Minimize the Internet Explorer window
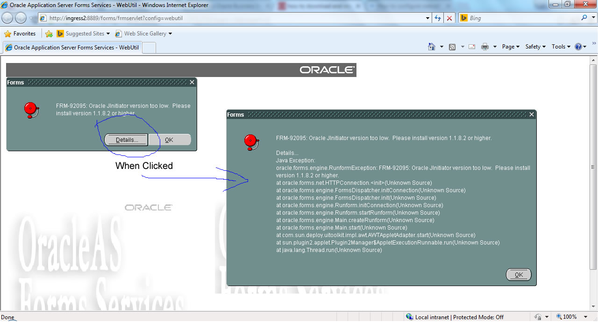This screenshot has width=598, height=336. tap(555, 4)
